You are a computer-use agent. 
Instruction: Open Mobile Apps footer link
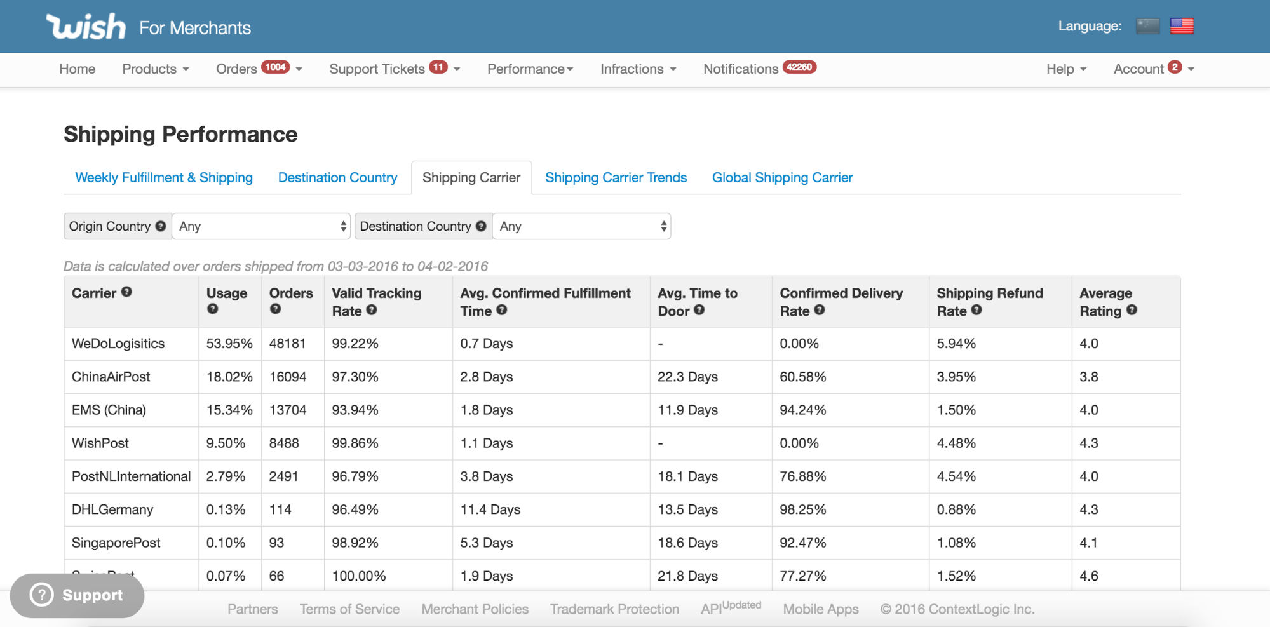tap(821, 609)
